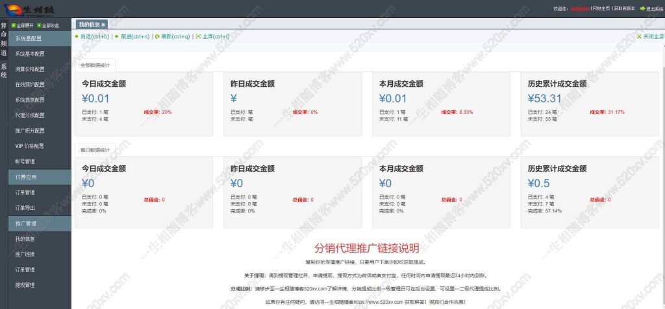This screenshot has height=309, width=665.
Task: Click the 已支付: 24 笔 text
Action: click(x=542, y=112)
